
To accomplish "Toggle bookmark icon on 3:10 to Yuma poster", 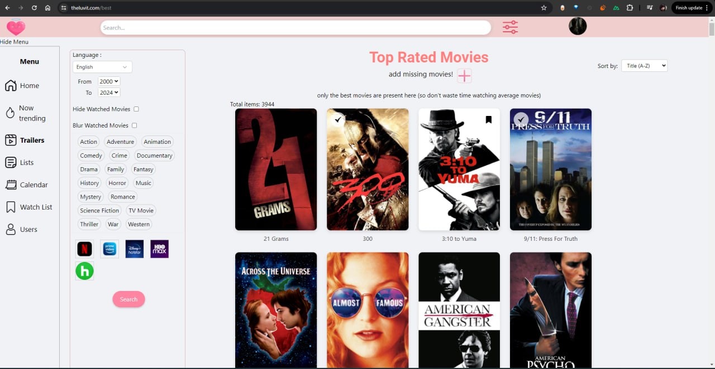I will (x=488, y=119).
